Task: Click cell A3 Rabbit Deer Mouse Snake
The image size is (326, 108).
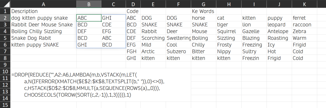Action: point(43,25)
